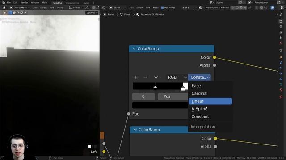Choose the intersect selection mode icon

(x=25, y=13)
